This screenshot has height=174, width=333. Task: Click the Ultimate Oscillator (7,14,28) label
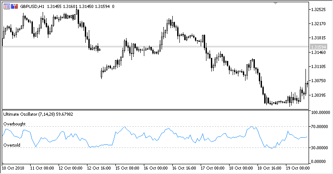29,114
